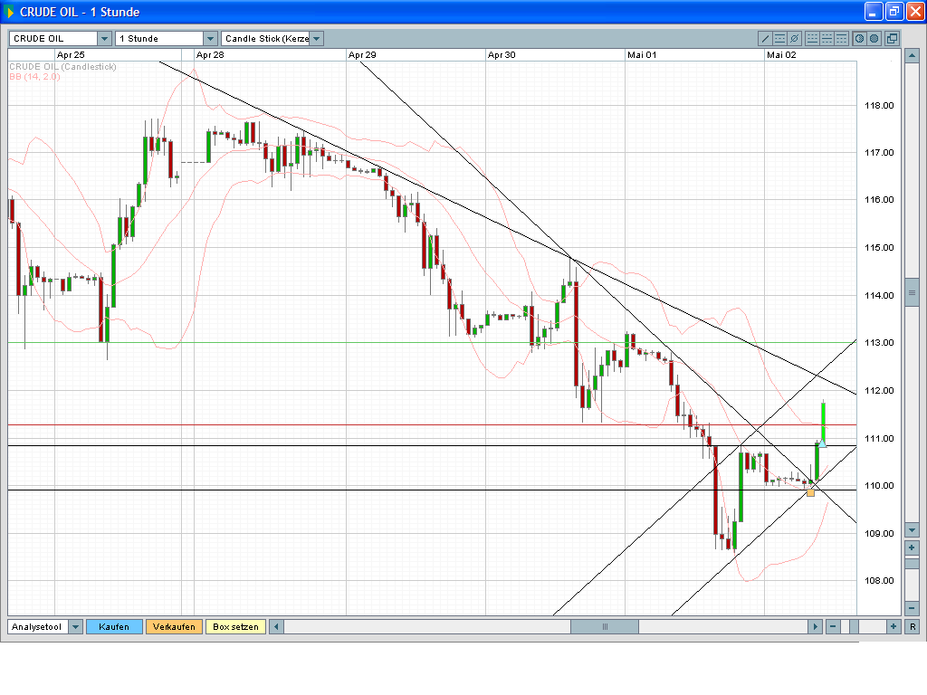Click the Apr 25 date label
Image resolution: width=927 pixels, height=695 pixels.
point(71,55)
